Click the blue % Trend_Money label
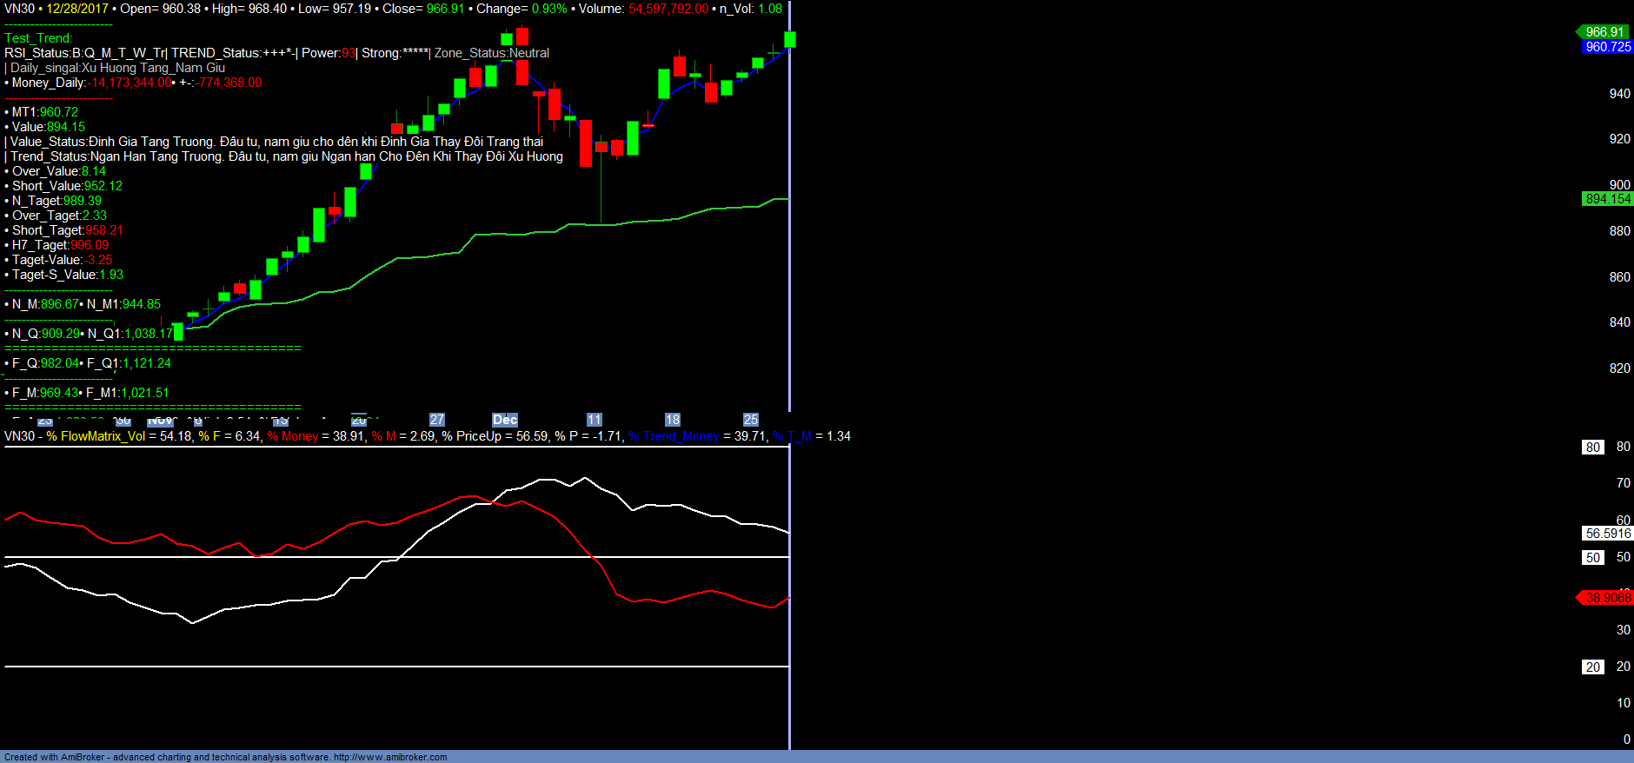The width and height of the screenshot is (1634, 763). click(x=674, y=436)
